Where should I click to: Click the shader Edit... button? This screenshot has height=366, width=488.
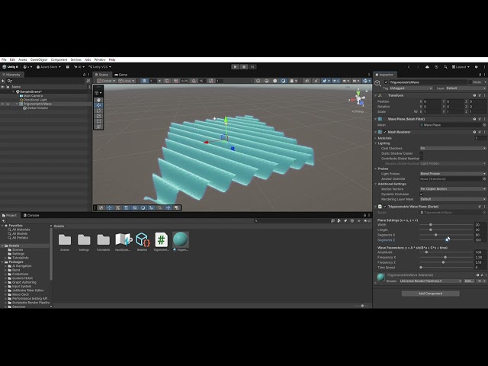point(469,281)
